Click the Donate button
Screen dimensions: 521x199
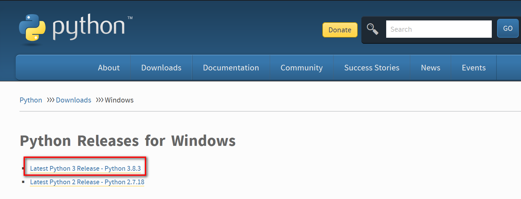pyautogui.click(x=340, y=30)
